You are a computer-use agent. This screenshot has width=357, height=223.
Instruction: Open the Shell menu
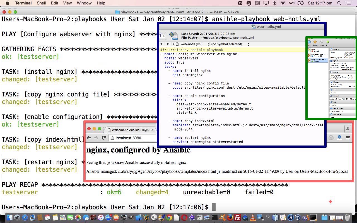[41, 3]
